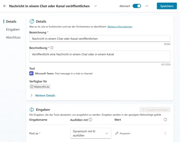Viewport: 180px width, 142px height.
Task: Click the drag handle for Post as row
Action: point(165,133)
